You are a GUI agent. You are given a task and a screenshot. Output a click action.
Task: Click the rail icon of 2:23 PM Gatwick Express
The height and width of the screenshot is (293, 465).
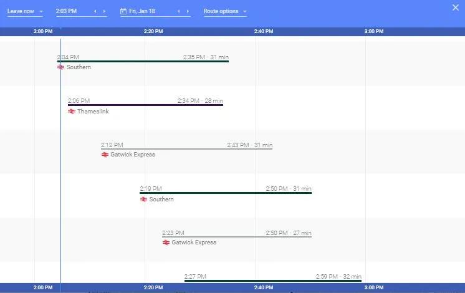166,243
